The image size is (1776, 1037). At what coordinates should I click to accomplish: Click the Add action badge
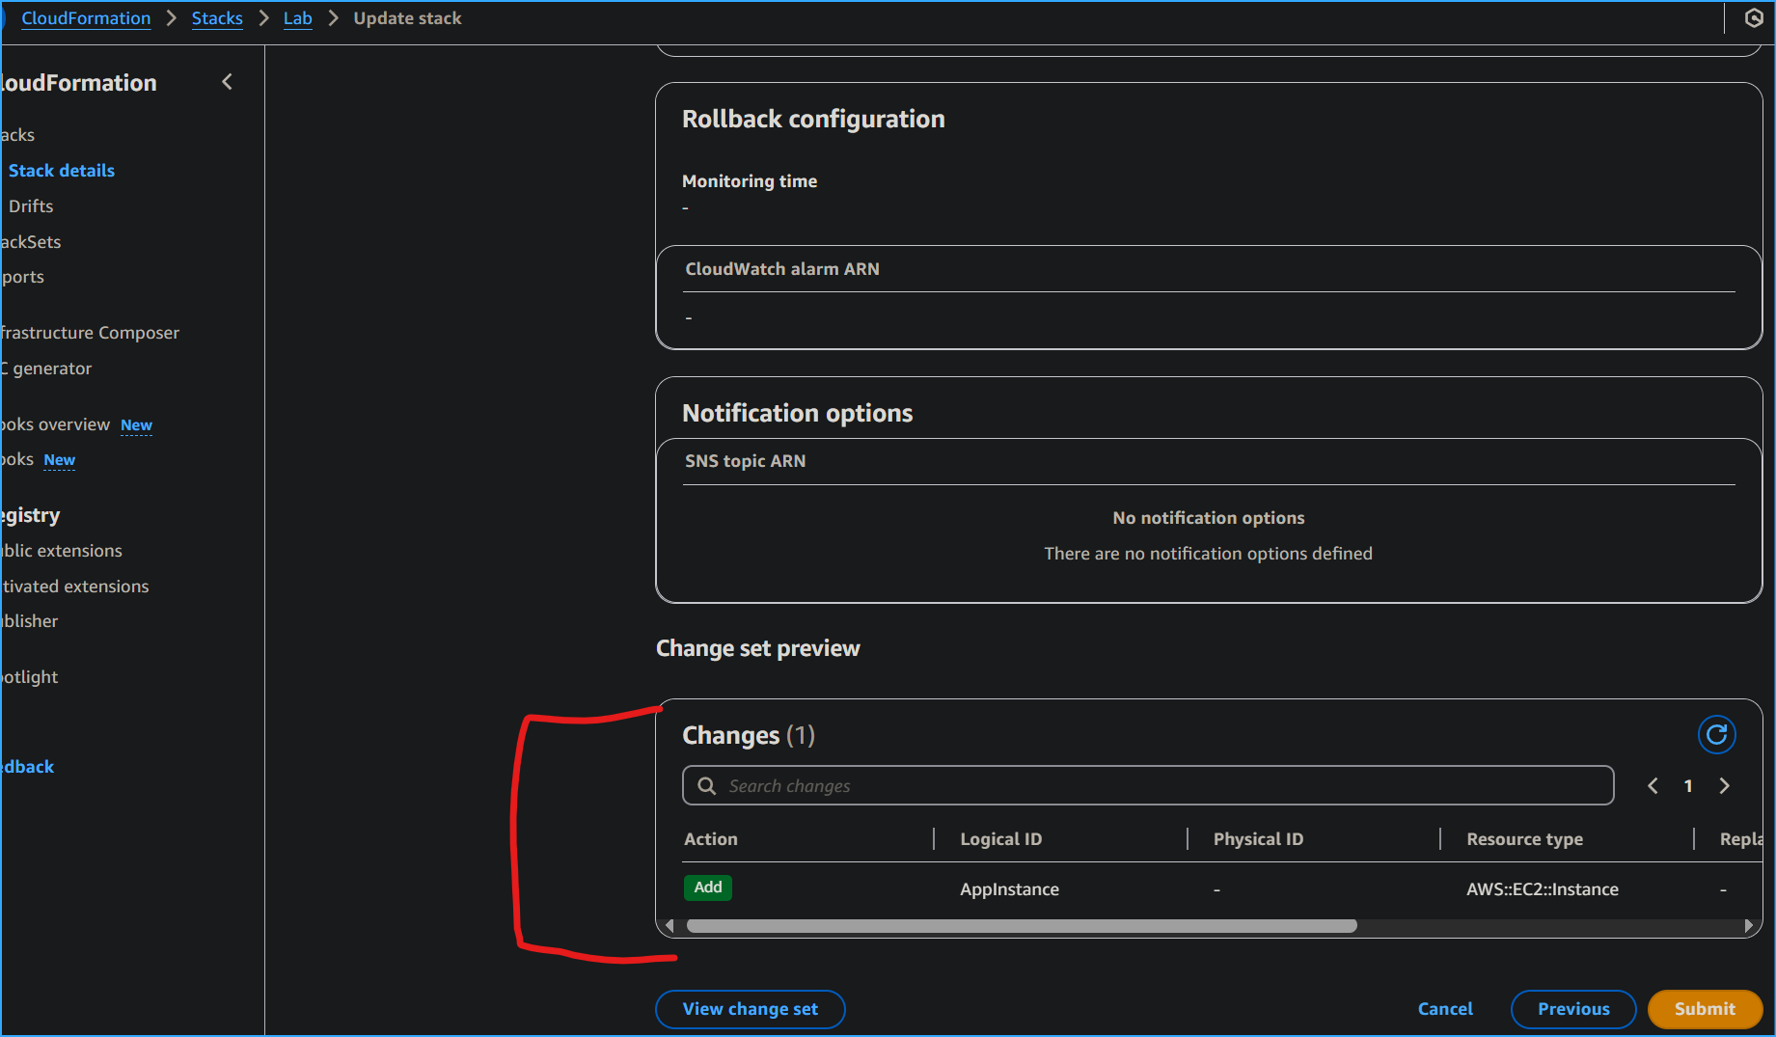(707, 887)
